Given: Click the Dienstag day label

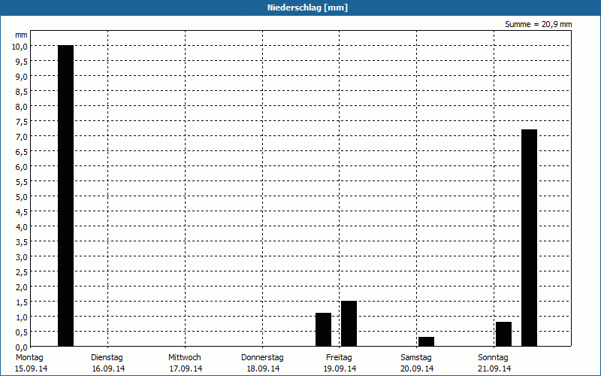Looking at the screenshot, I should tap(107, 357).
